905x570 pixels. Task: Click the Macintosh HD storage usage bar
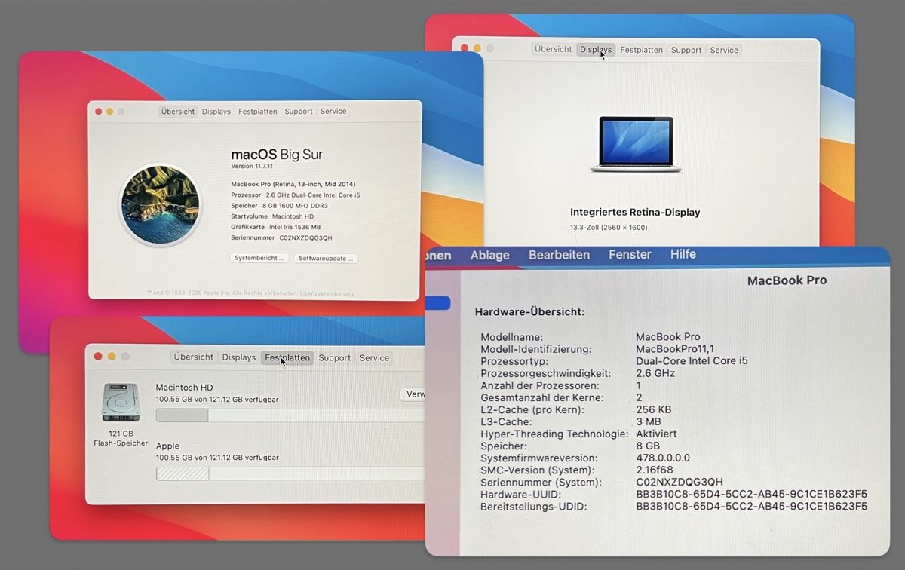click(290, 415)
